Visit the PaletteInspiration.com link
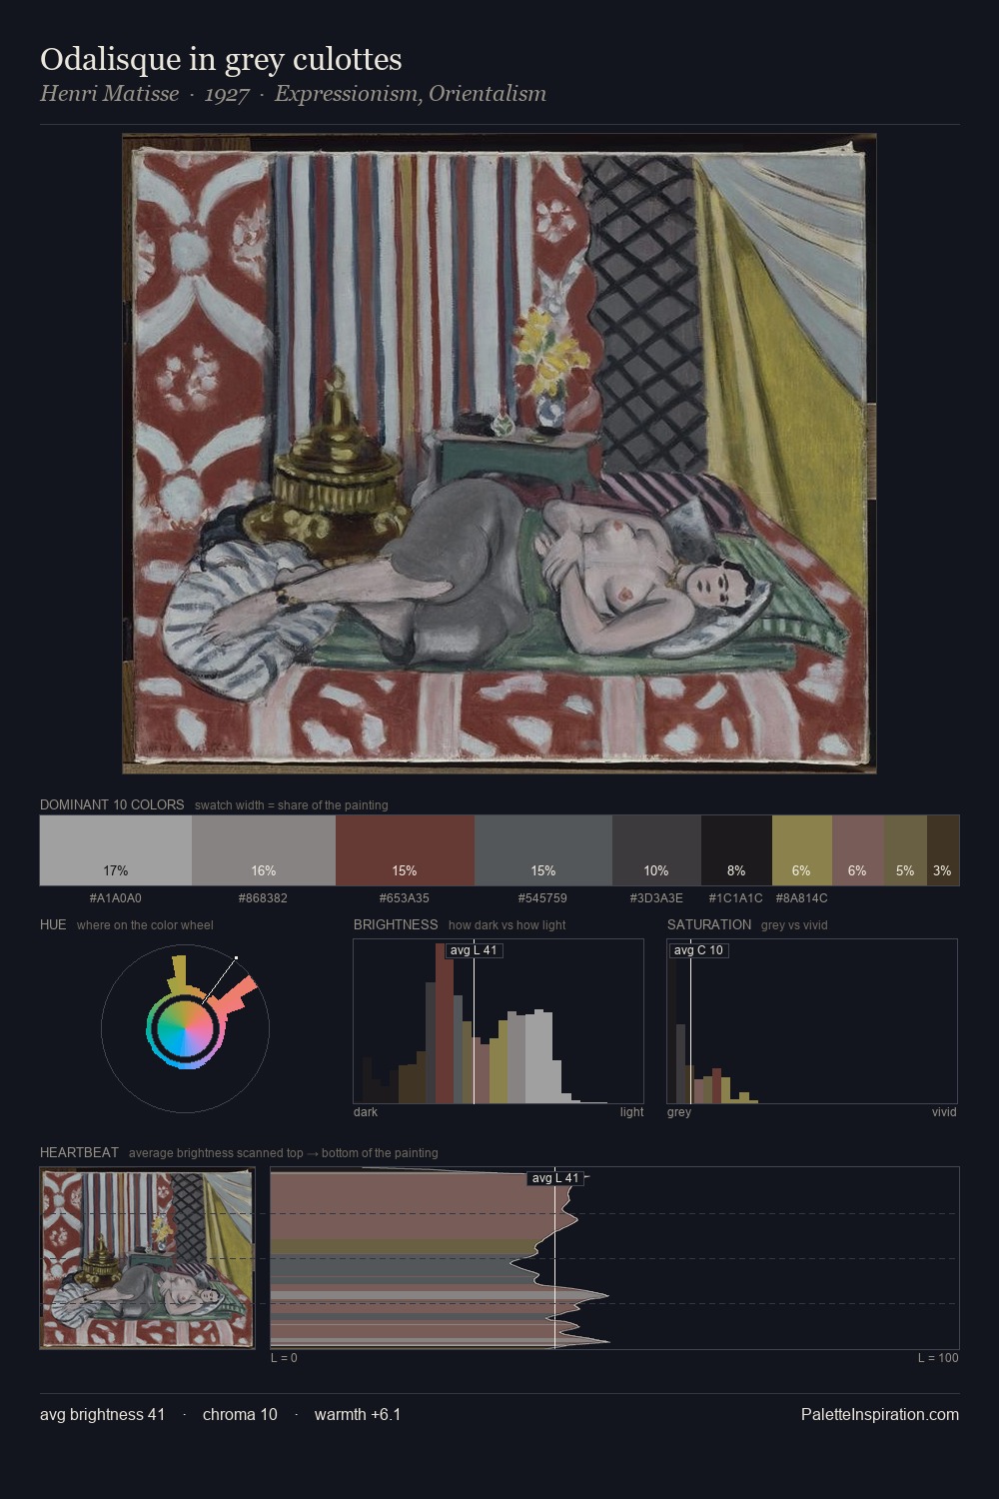This screenshot has width=999, height=1499. point(880,1414)
